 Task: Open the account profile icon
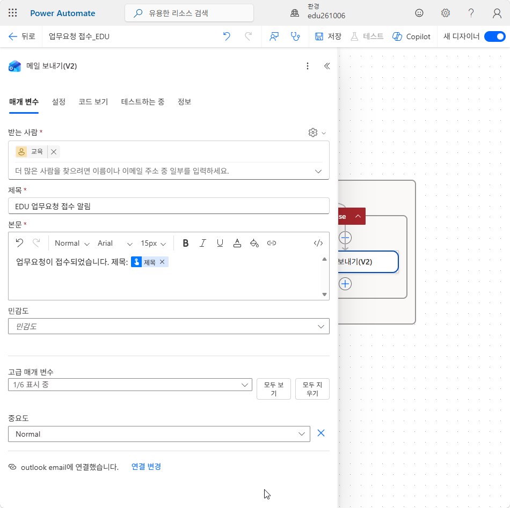click(x=497, y=13)
